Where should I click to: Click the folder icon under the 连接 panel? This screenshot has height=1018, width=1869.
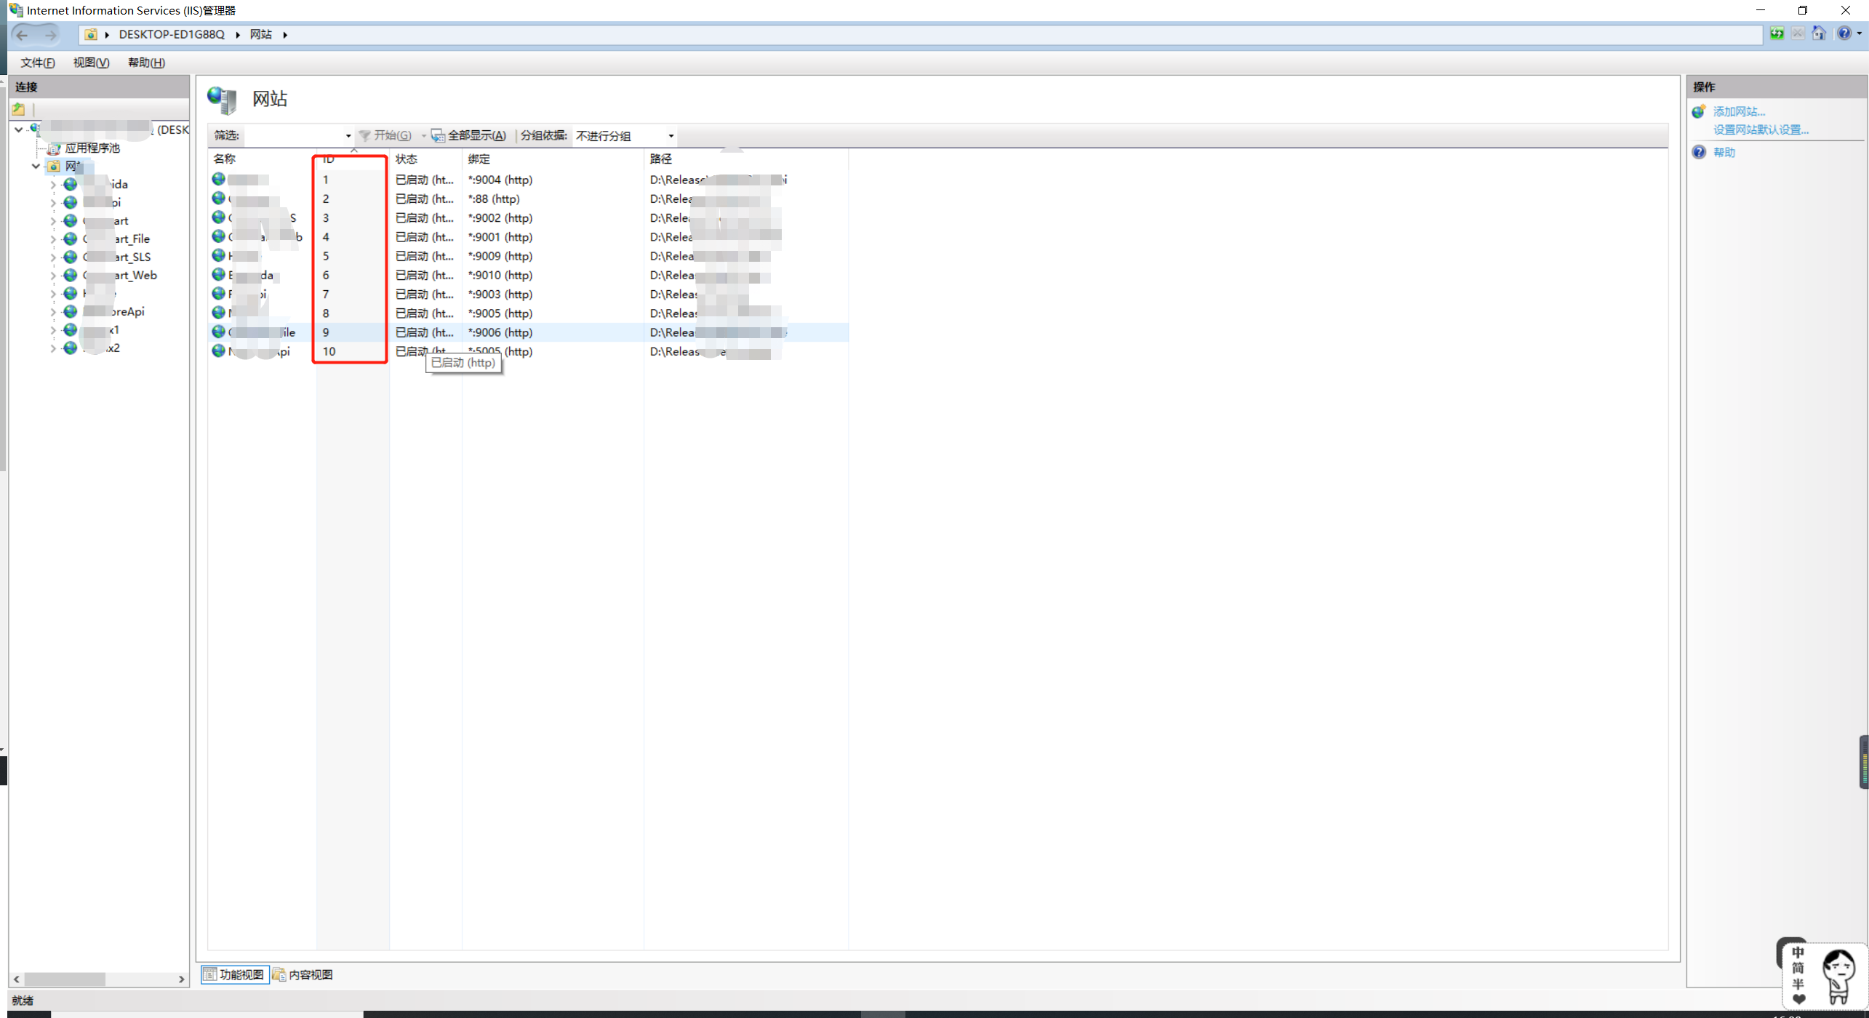19,108
